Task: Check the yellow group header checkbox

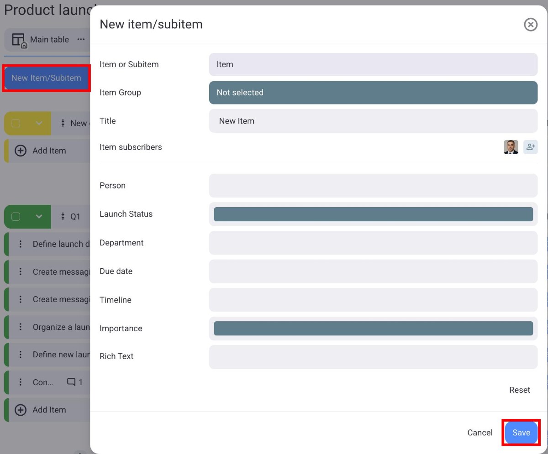Action: click(x=16, y=123)
